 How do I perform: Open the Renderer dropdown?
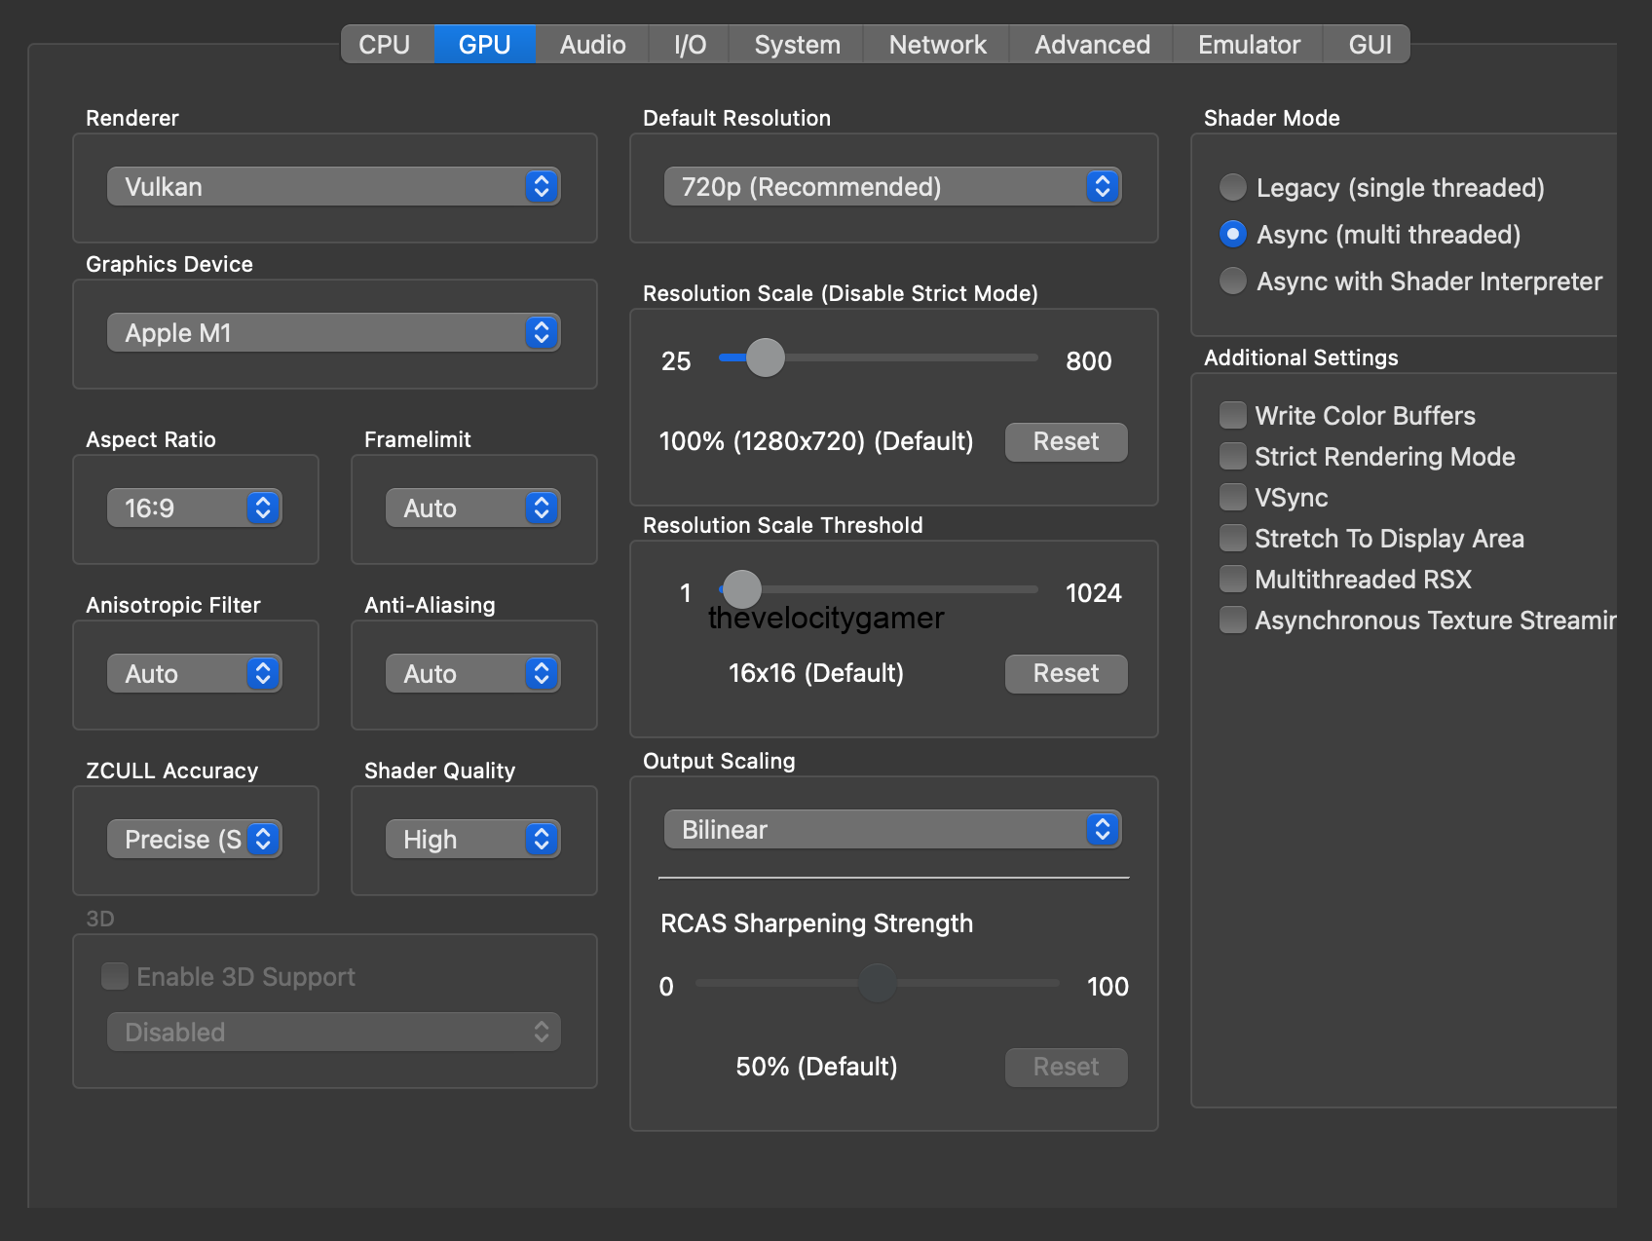tap(334, 186)
